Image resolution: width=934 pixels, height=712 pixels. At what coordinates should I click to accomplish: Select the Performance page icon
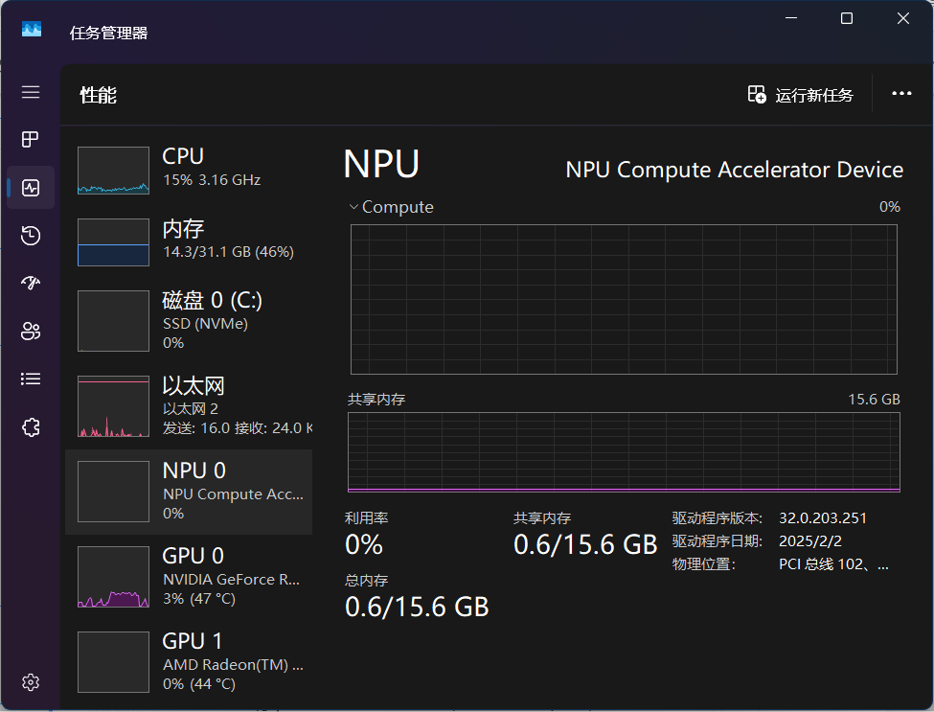[x=31, y=188]
